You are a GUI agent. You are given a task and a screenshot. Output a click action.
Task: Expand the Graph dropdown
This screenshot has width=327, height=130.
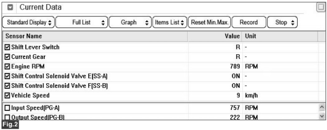click(130, 22)
